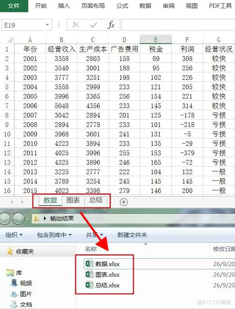Sort by the 名称 column header
Screen dimensions: 235x309
pyautogui.click(x=91, y=249)
